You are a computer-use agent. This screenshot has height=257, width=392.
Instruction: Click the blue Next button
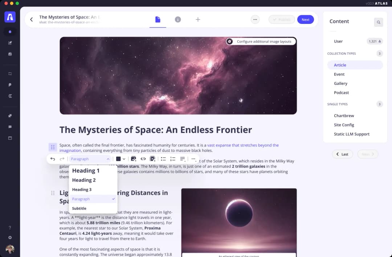tap(306, 20)
